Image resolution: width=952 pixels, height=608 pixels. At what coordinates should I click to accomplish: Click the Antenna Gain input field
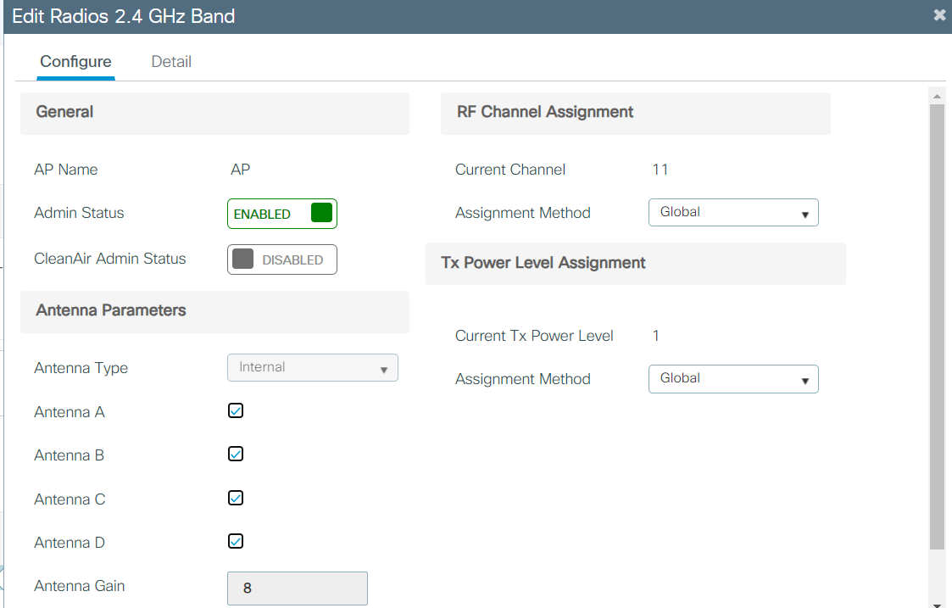point(297,588)
